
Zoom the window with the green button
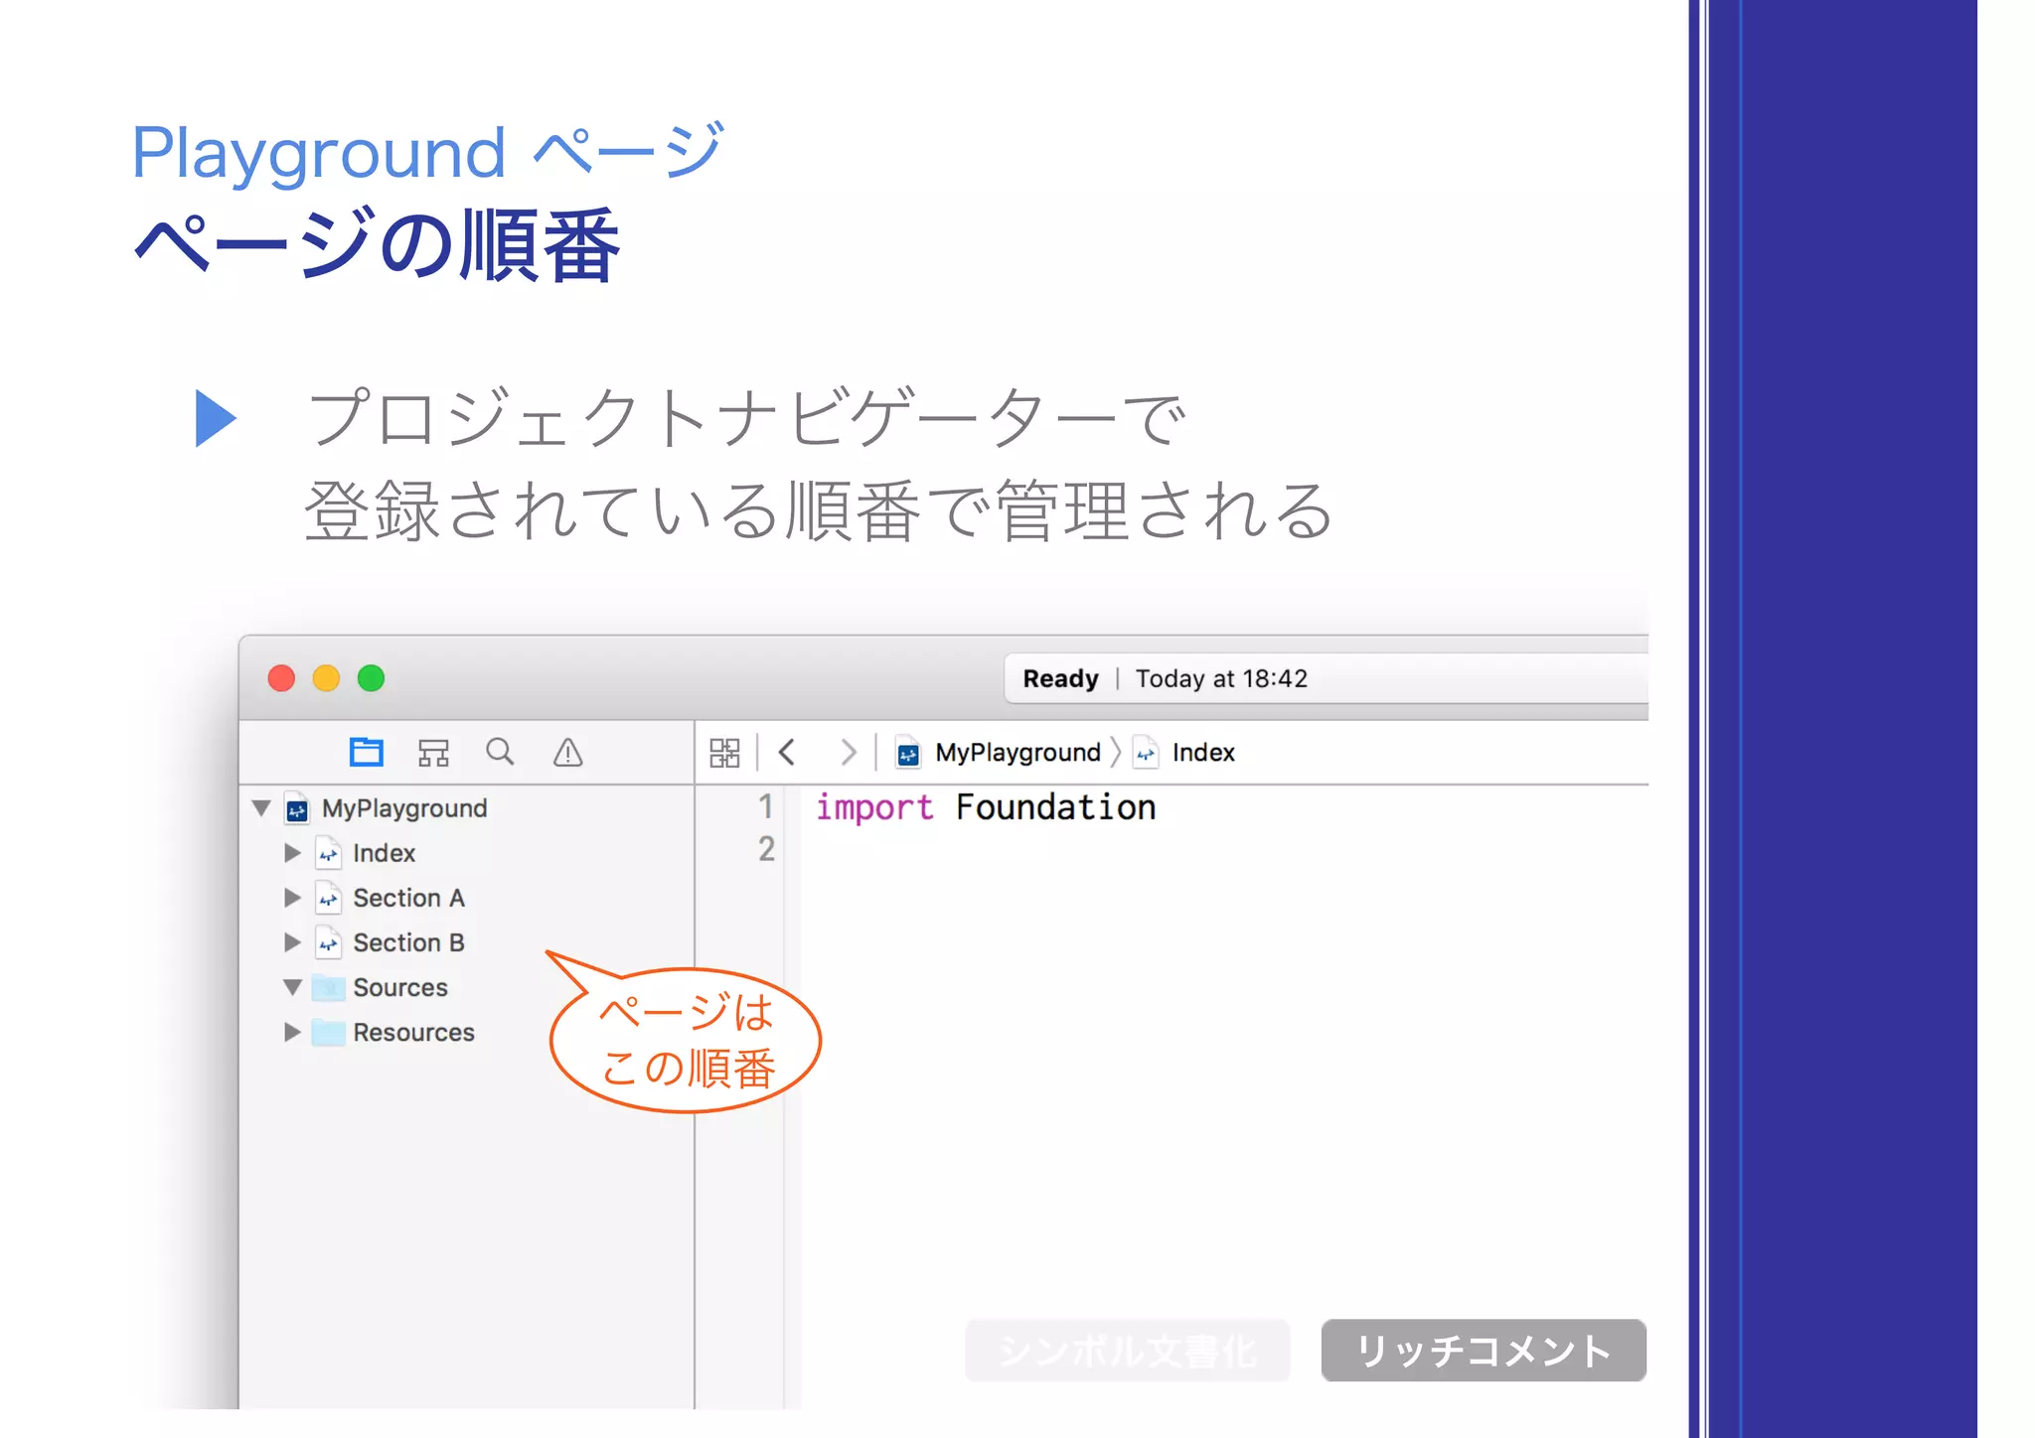[x=372, y=678]
